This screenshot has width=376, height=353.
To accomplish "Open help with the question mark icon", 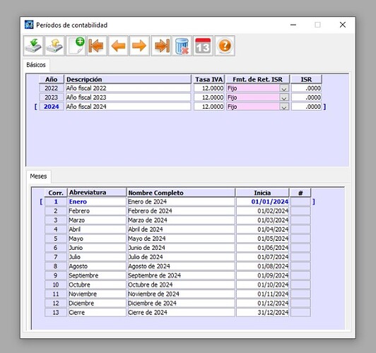I will click(225, 46).
